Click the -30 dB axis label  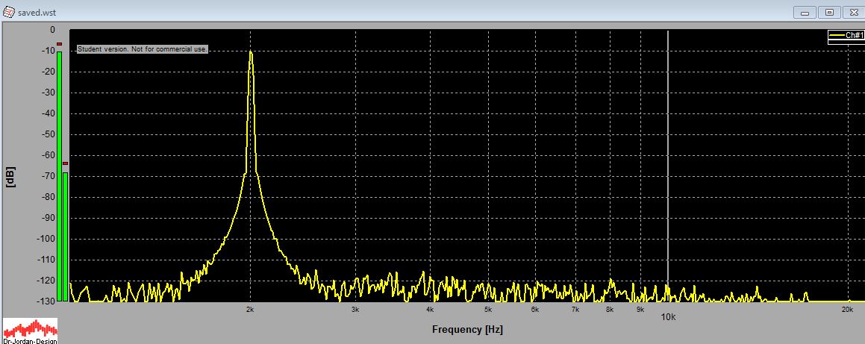pos(47,93)
